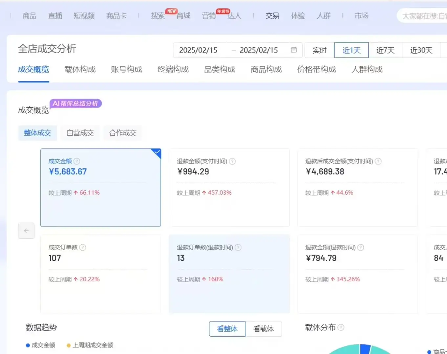447x354 pixels.
Task: Click help icon next to 退款订单数(退款时间)
Action: click(238, 248)
